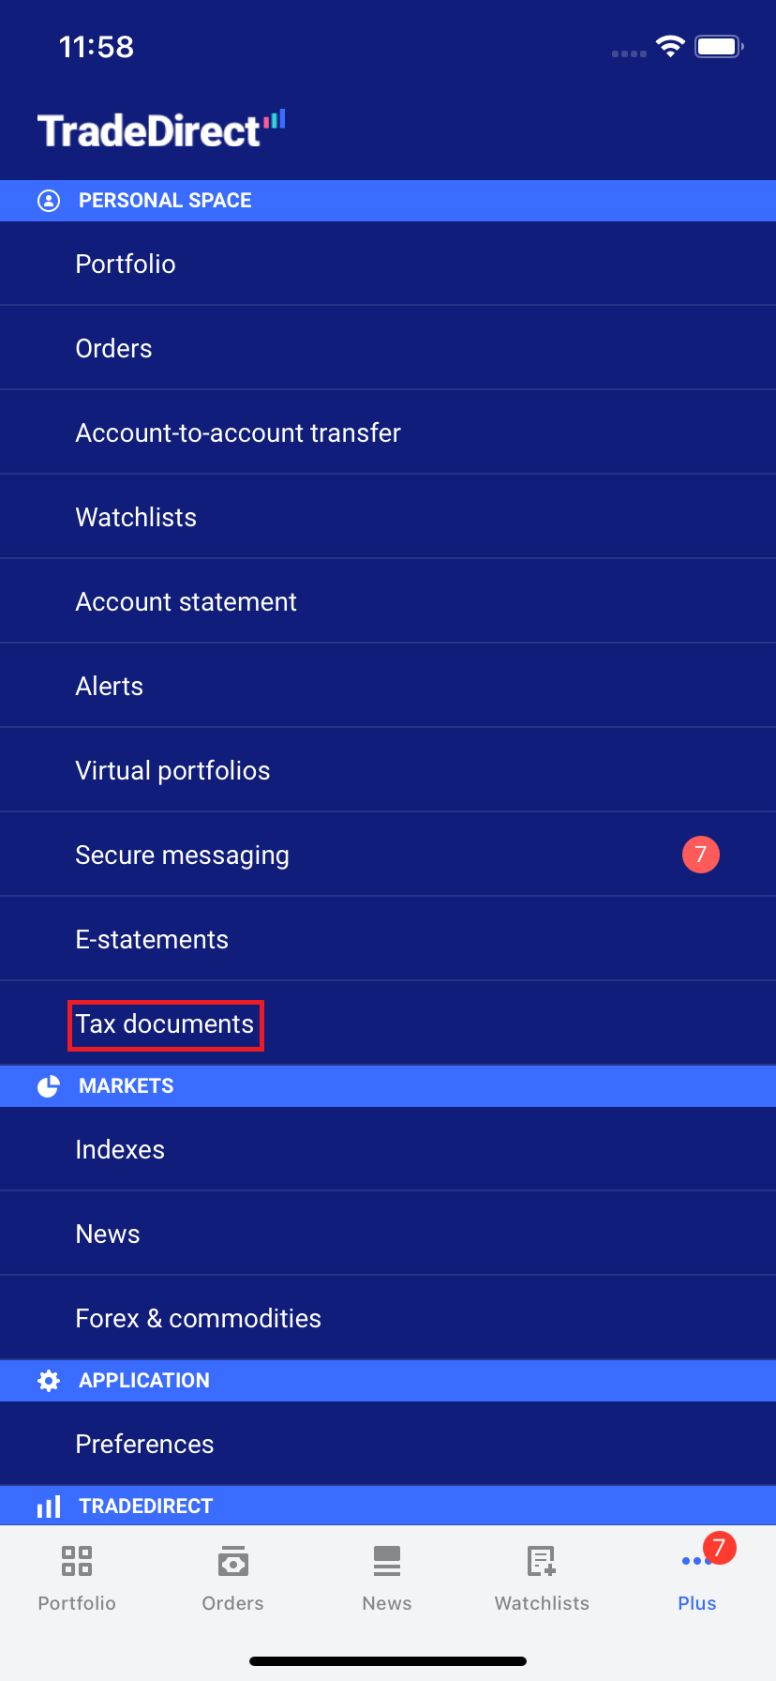Open Account-to-account transfer

238,433
